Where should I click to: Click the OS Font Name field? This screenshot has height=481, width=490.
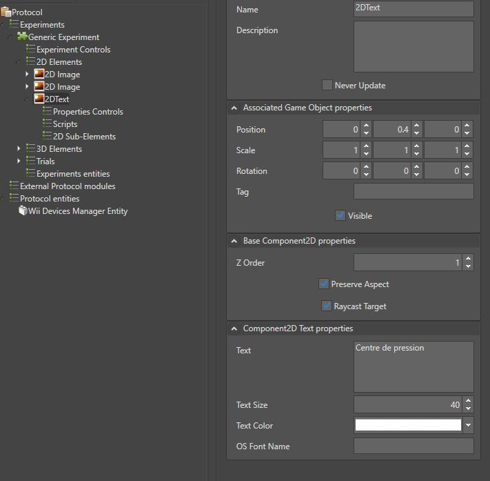pyautogui.click(x=414, y=446)
